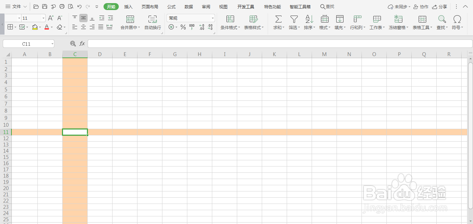Open the currency symbol dropdown arrow
Screen dimensions: 473x224
coord(176,27)
